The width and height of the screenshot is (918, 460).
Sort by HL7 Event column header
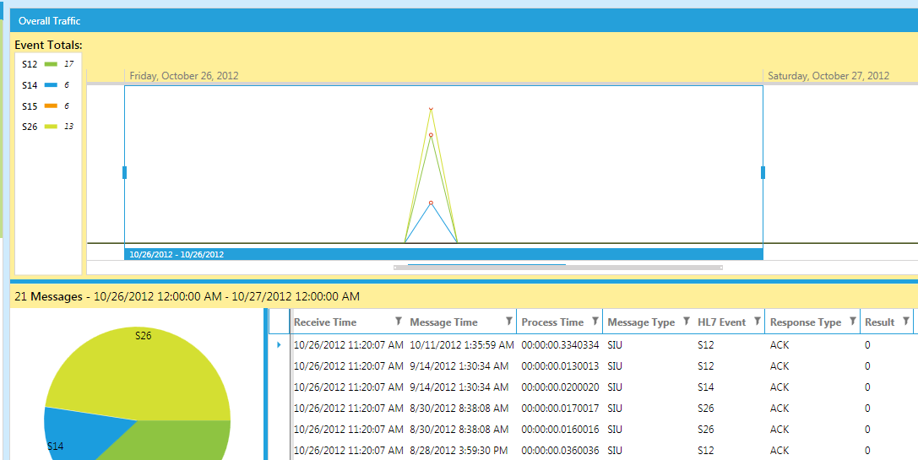[x=722, y=322]
